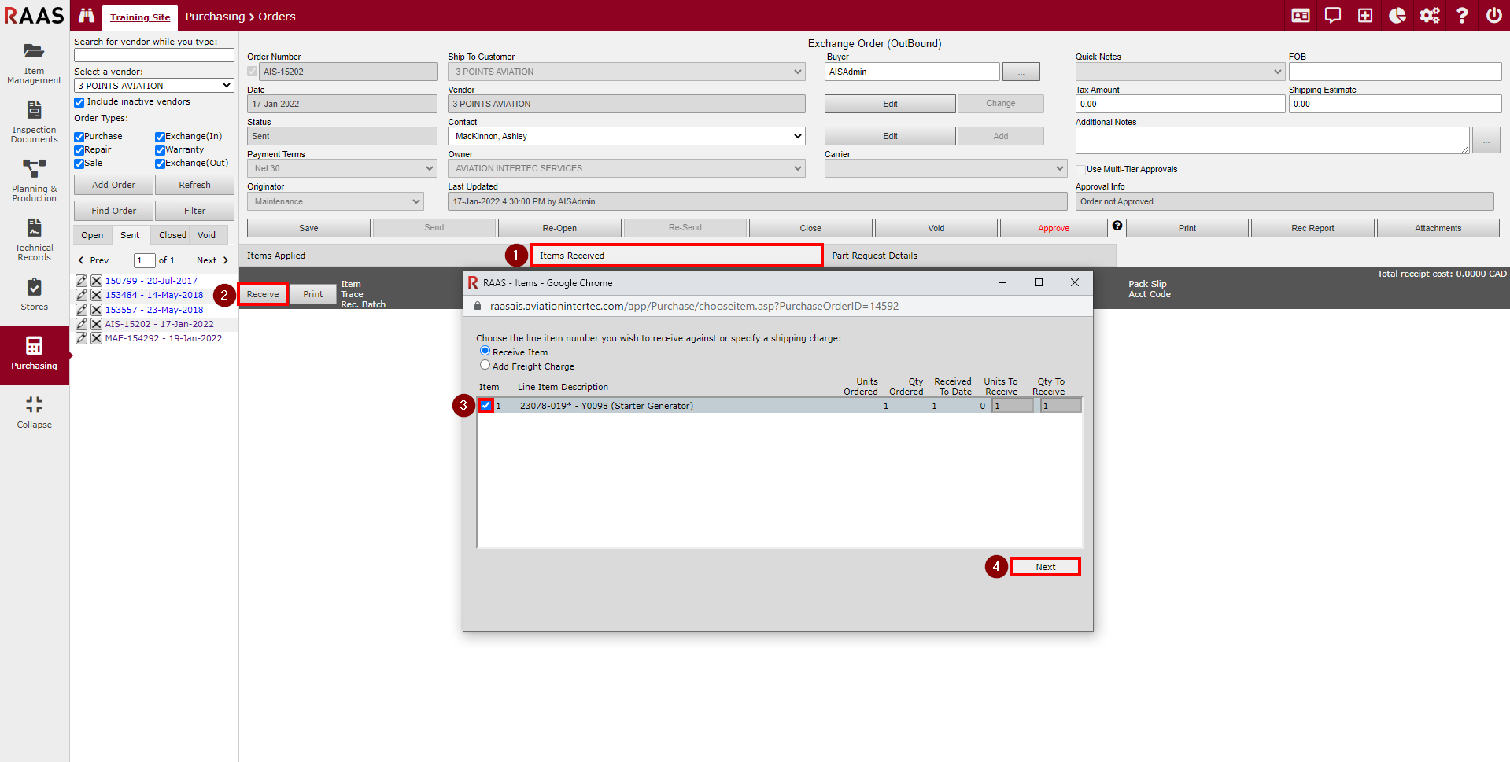The height and width of the screenshot is (762, 1510).
Task: Open Technical Records from the sidebar
Action: tap(34, 239)
